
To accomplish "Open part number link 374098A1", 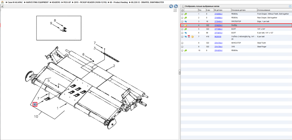I will click(x=218, y=18).
